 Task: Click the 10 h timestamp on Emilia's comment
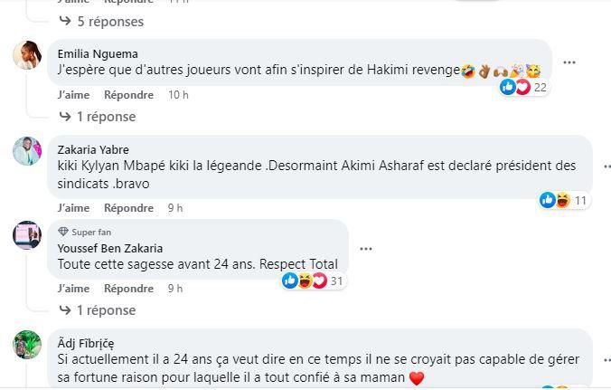(x=178, y=95)
